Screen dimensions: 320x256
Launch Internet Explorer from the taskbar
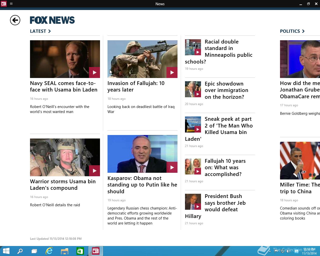[x=49, y=251]
